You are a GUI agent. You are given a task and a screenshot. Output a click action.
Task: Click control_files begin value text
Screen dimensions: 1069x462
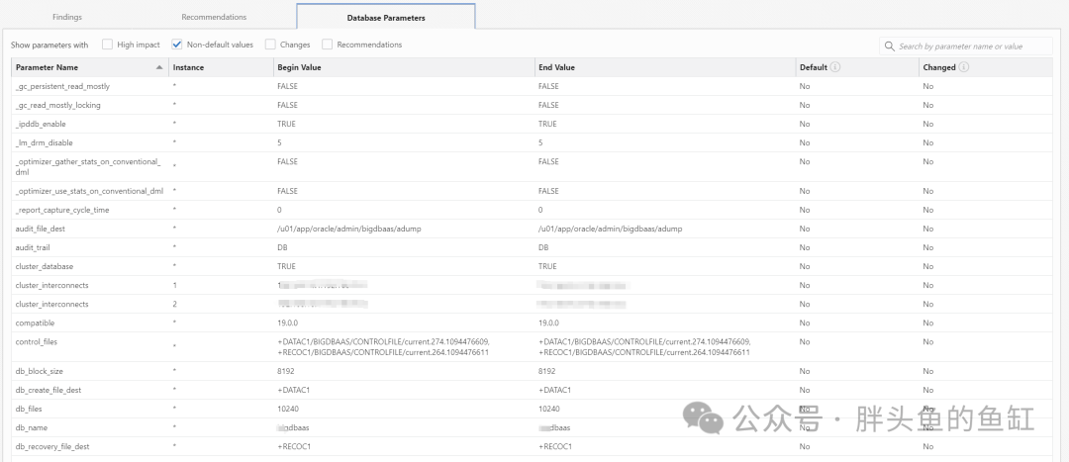(x=384, y=347)
